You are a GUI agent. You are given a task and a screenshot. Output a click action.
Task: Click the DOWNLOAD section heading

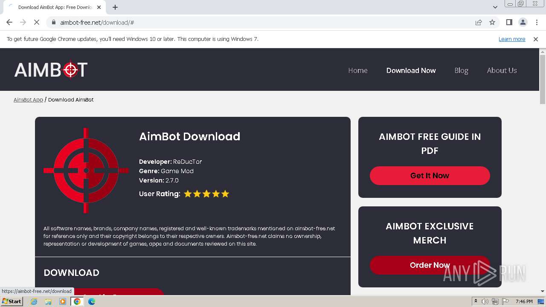(71, 272)
